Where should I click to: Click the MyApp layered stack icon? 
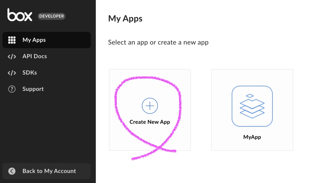pos(252,106)
